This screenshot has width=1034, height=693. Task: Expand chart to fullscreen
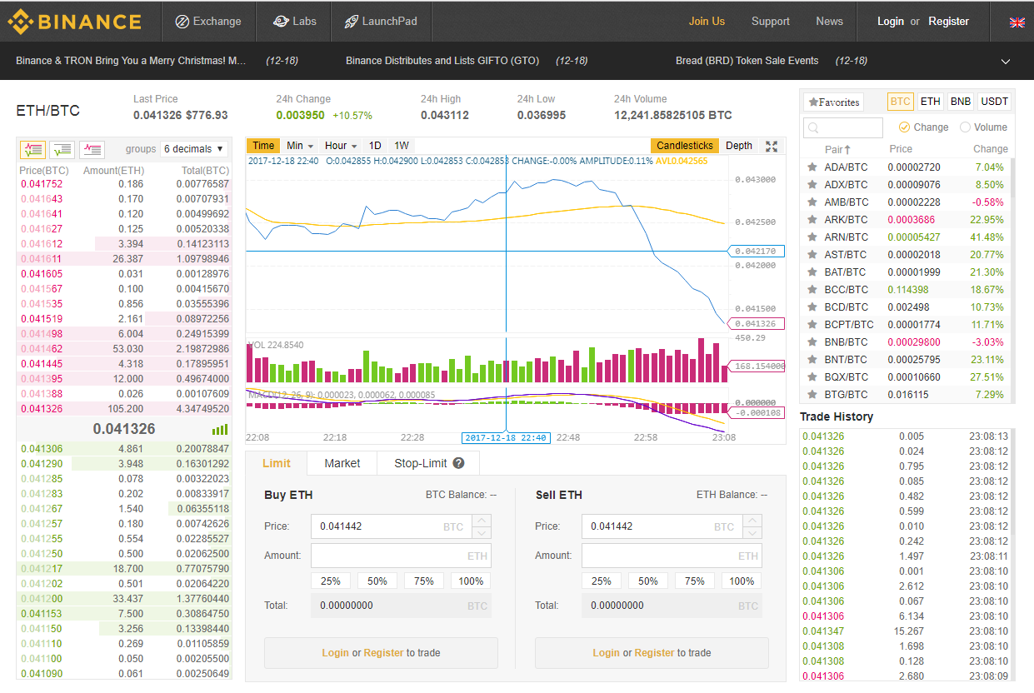point(772,146)
